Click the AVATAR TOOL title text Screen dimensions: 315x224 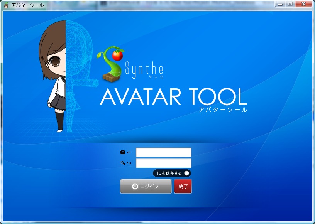pos(173,97)
